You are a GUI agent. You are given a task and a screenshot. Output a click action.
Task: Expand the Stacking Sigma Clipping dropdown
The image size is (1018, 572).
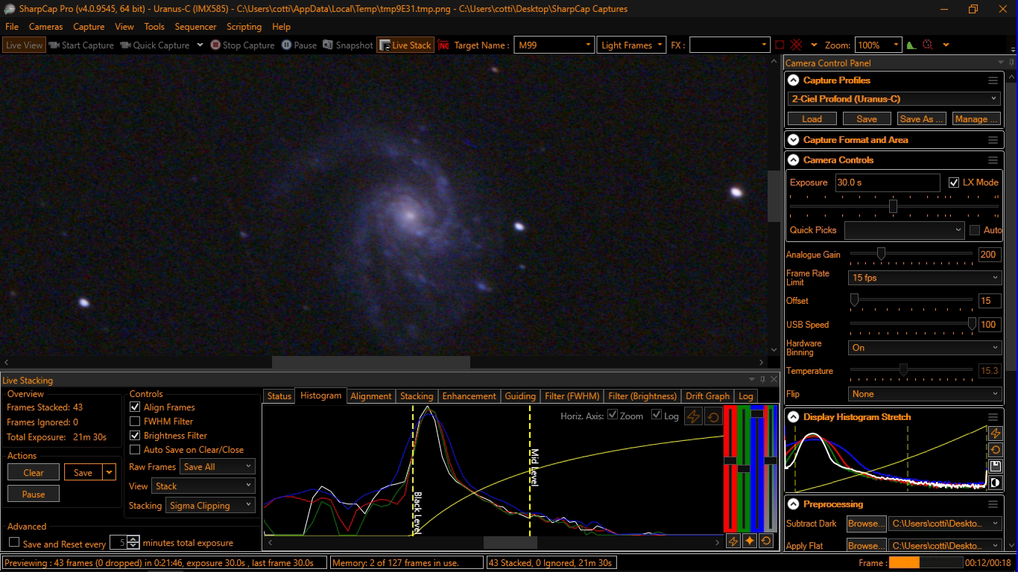[x=210, y=506]
